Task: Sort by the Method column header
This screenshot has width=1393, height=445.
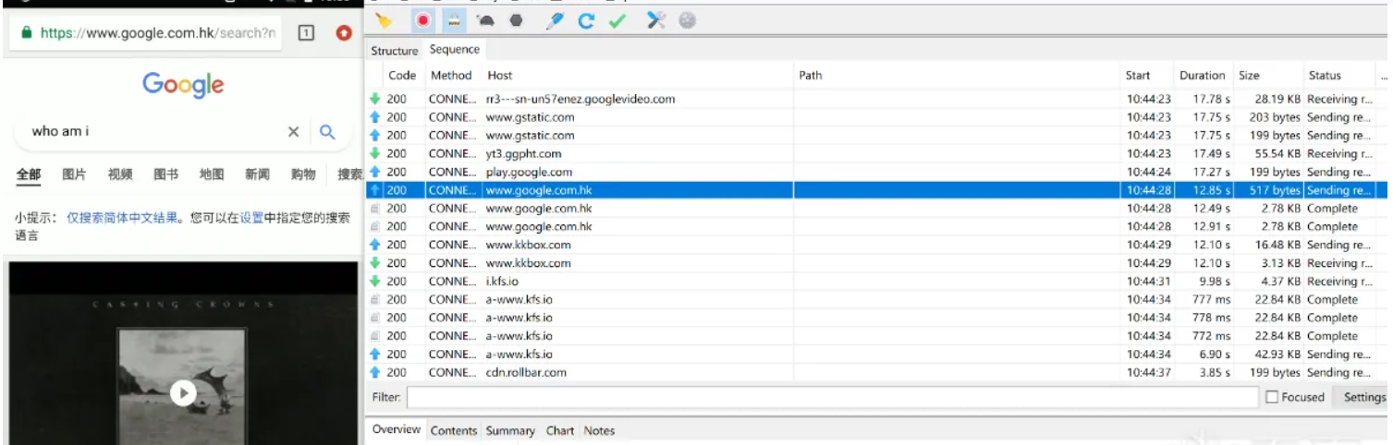Action: [451, 76]
